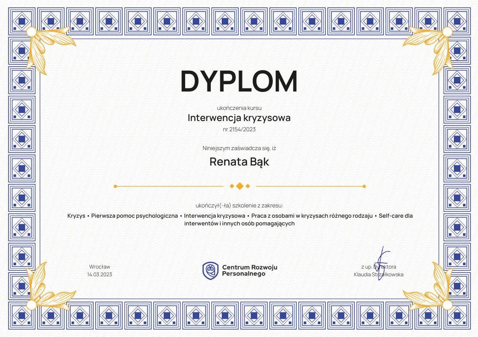This screenshot has height=337, width=478.
Task: Click the 'Pierwsza pomoc psychologiczna' topic
Action: [x=134, y=216]
